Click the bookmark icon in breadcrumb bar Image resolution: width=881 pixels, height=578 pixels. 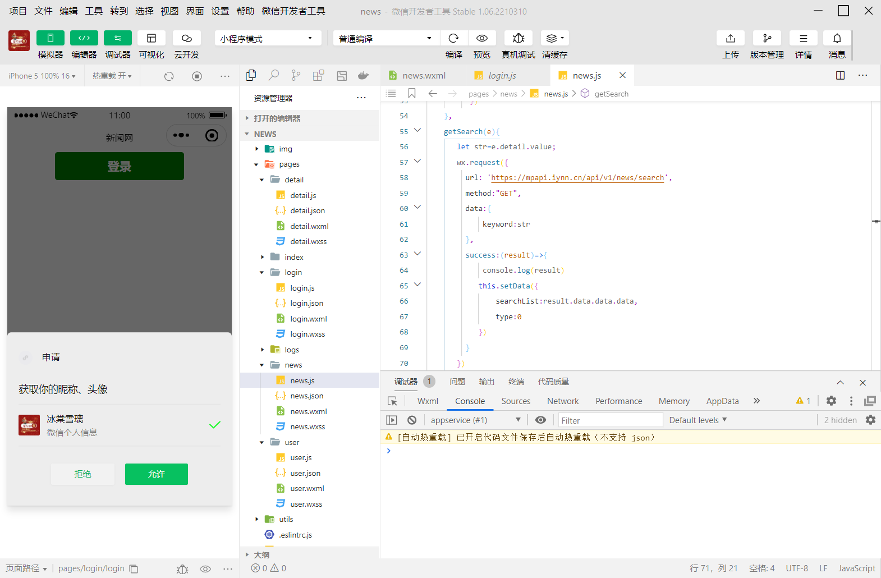click(x=412, y=93)
